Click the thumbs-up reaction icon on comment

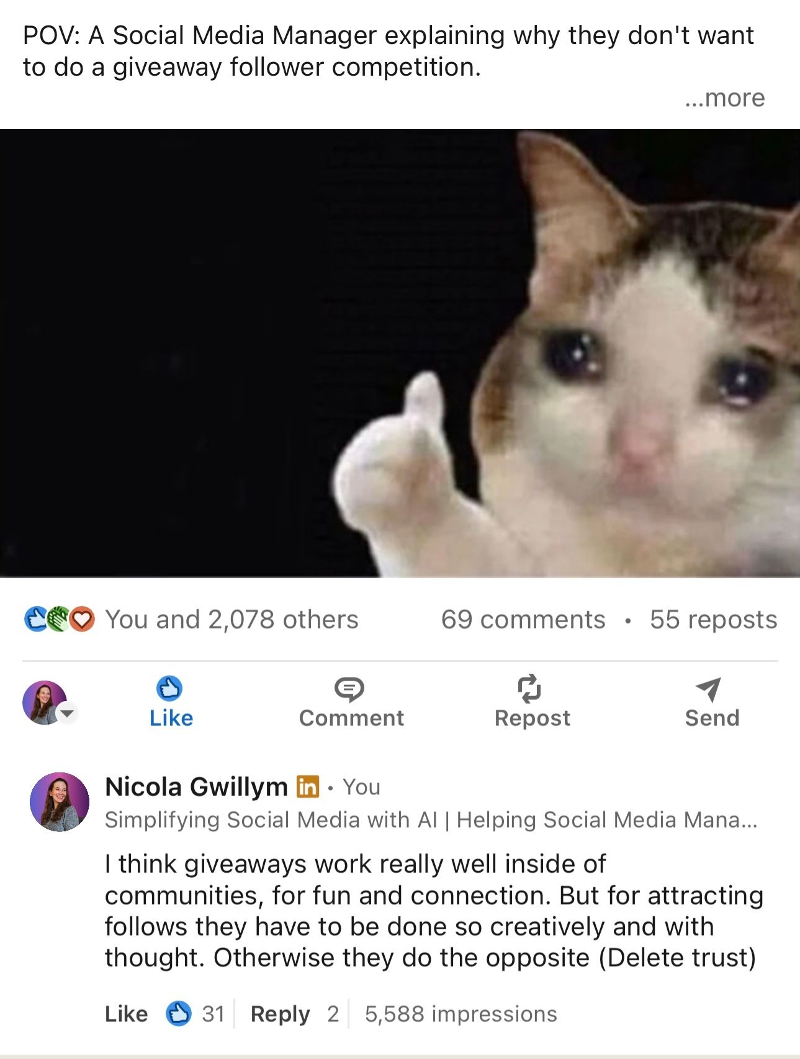(x=179, y=1014)
